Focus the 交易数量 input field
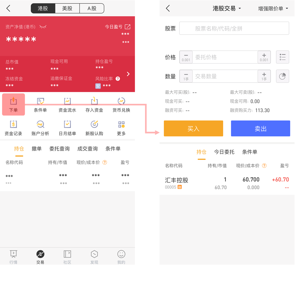295x293 pixels. [225, 76]
